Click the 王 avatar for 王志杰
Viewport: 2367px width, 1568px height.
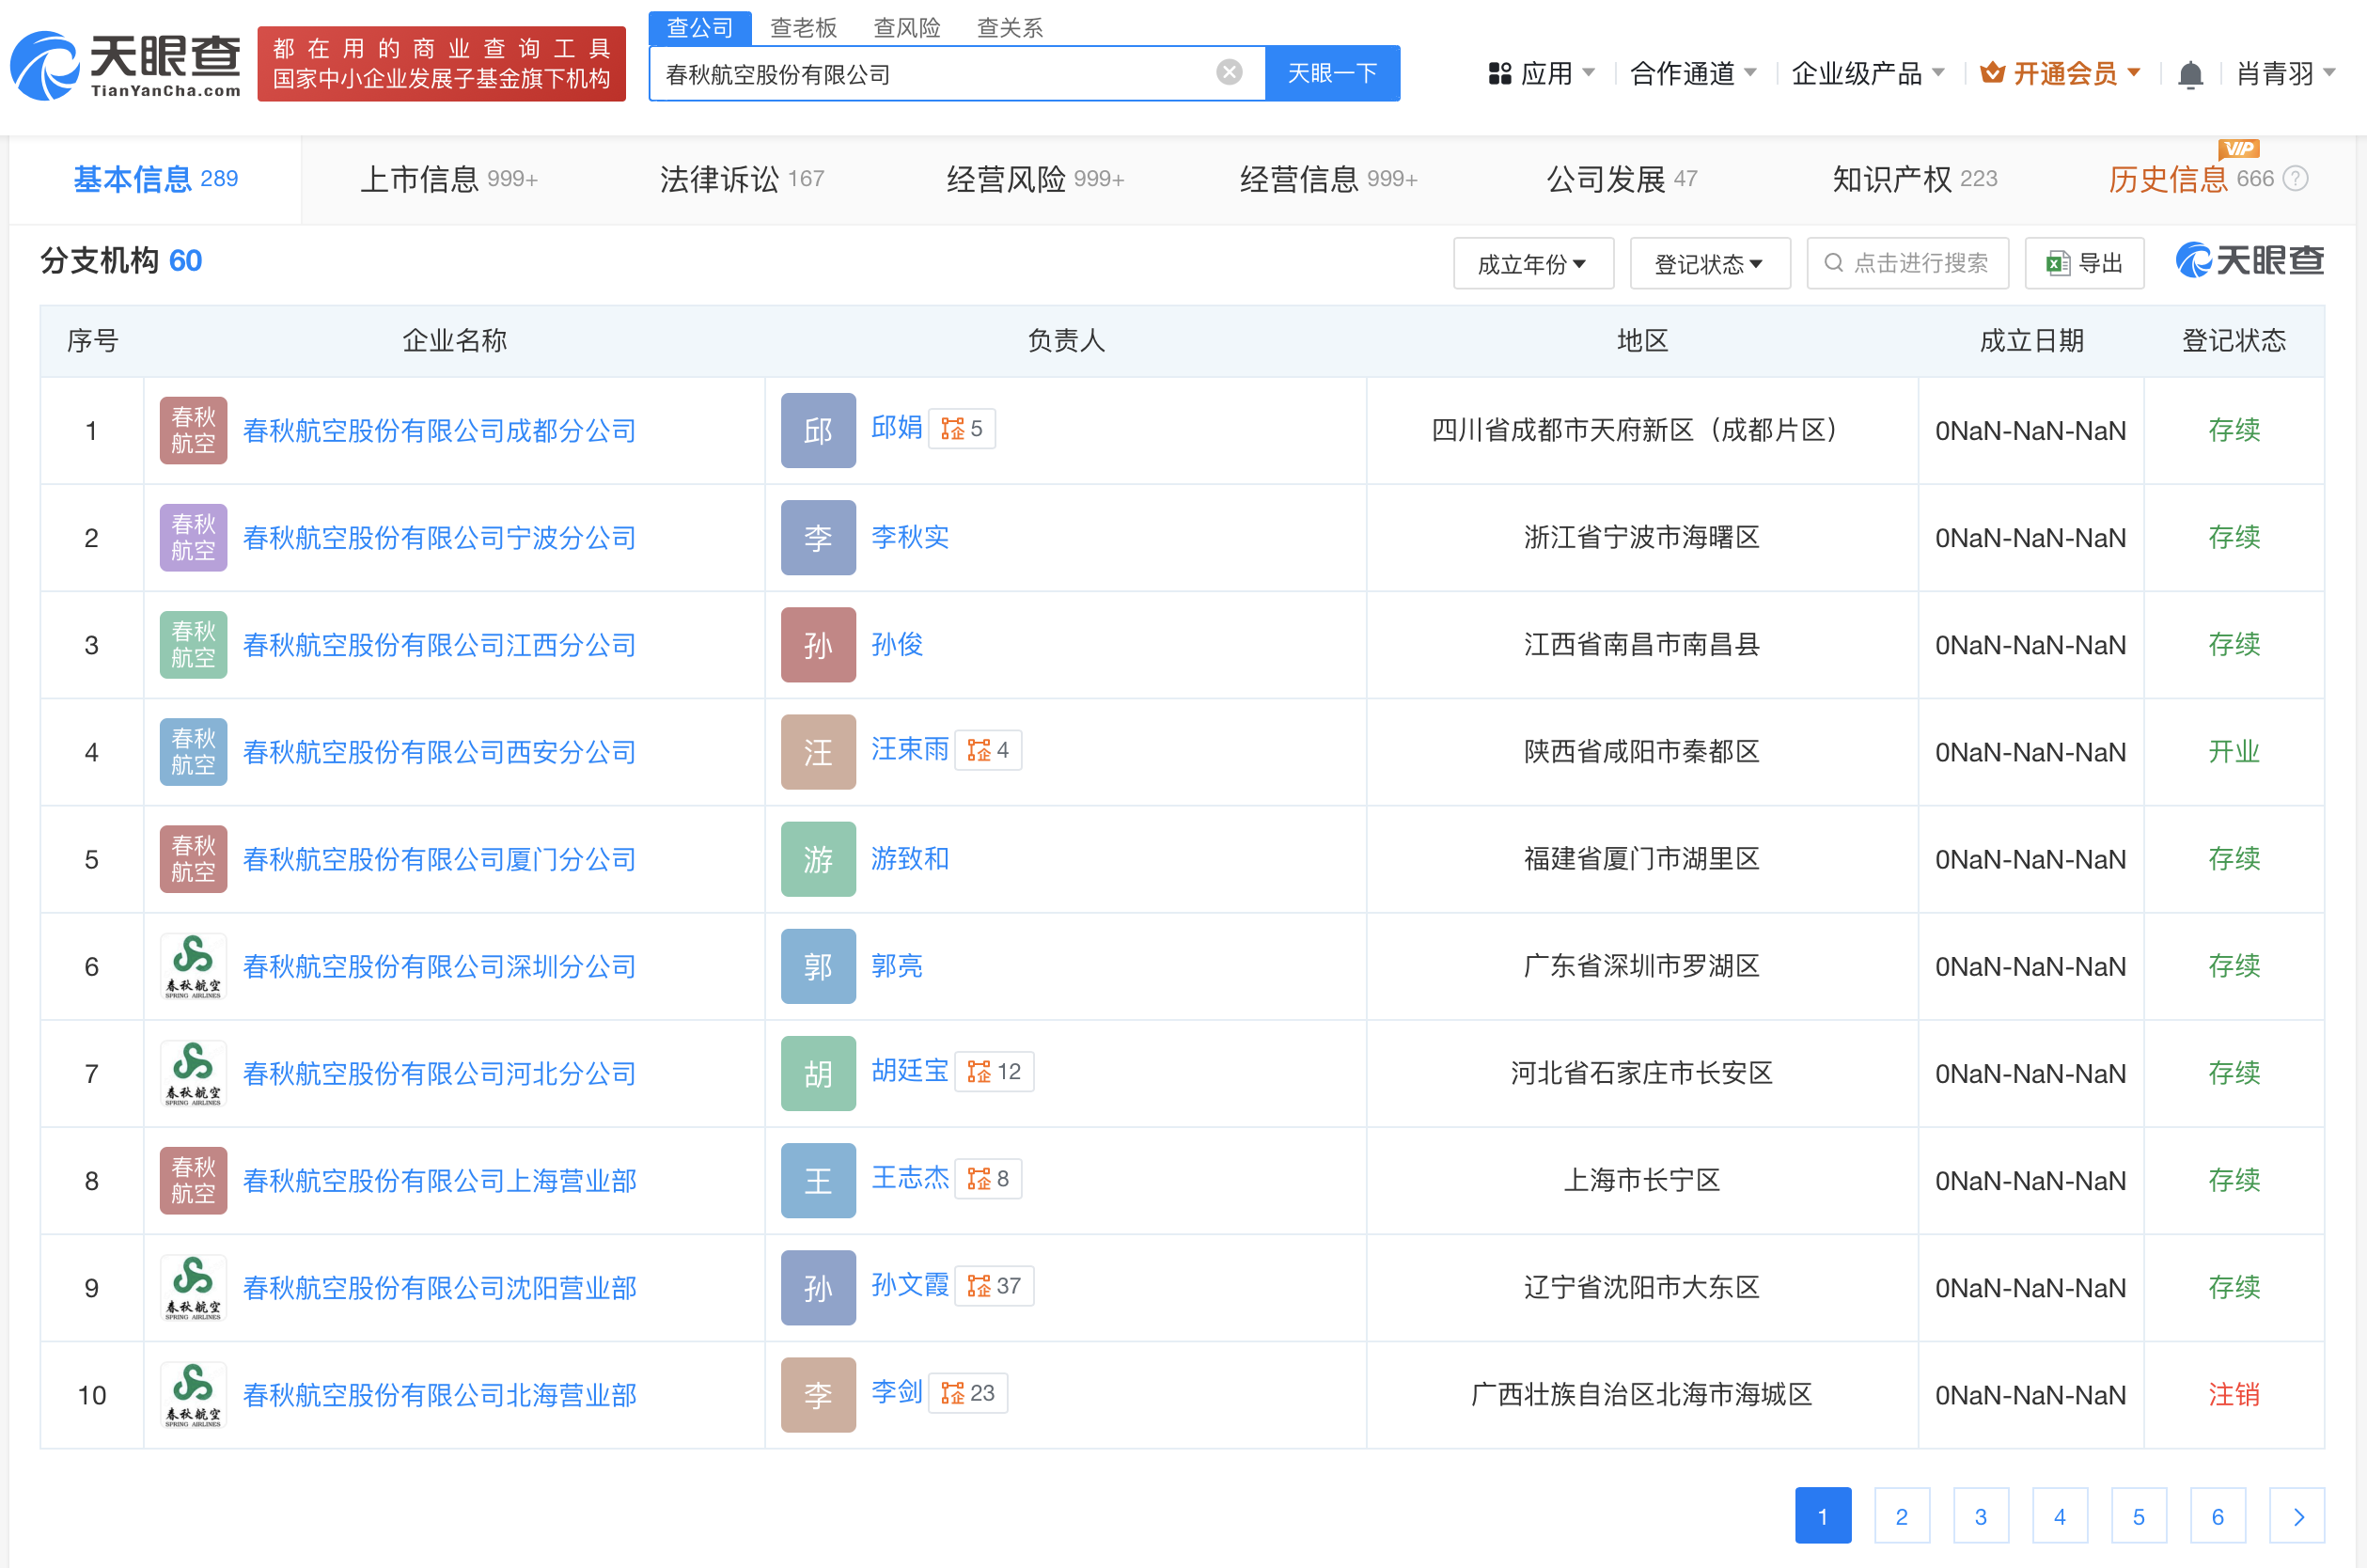tap(818, 1180)
